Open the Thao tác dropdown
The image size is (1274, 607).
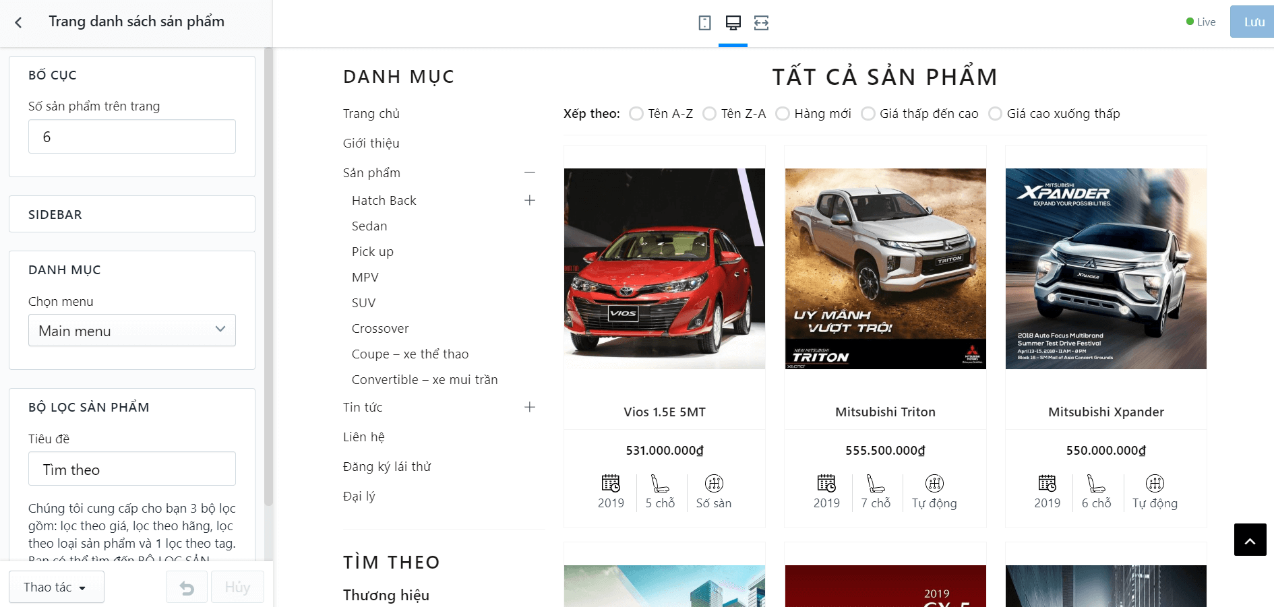pyautogui.click(x=57, y=587)
